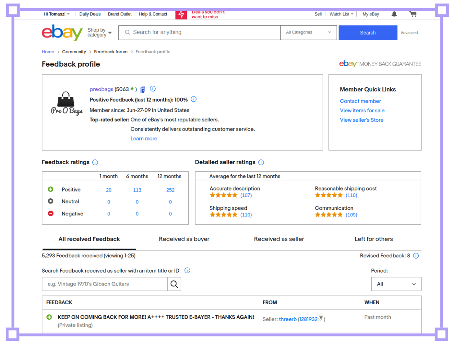Click the magnifier icon in feedback search
Viewport: 453px width, 346px height.
pyautogui.click(x=174, y=284)
